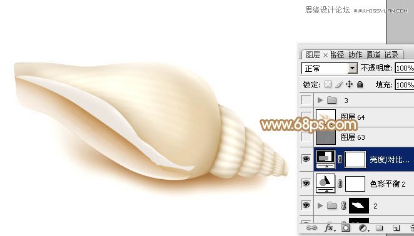
Task: Show layer group 3
Action: pos(306,100)
